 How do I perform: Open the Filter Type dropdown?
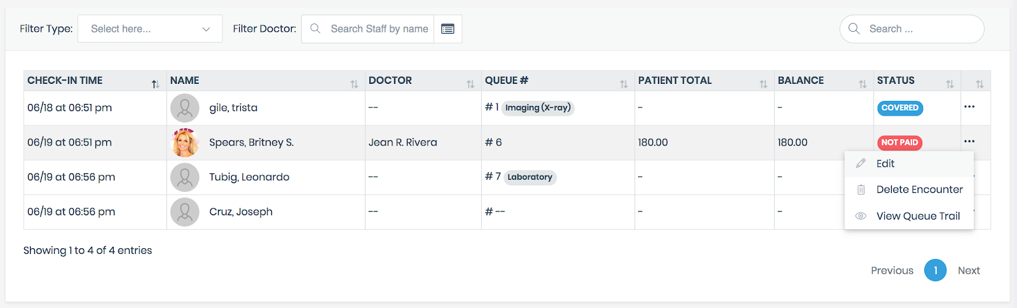pos(150,29)
